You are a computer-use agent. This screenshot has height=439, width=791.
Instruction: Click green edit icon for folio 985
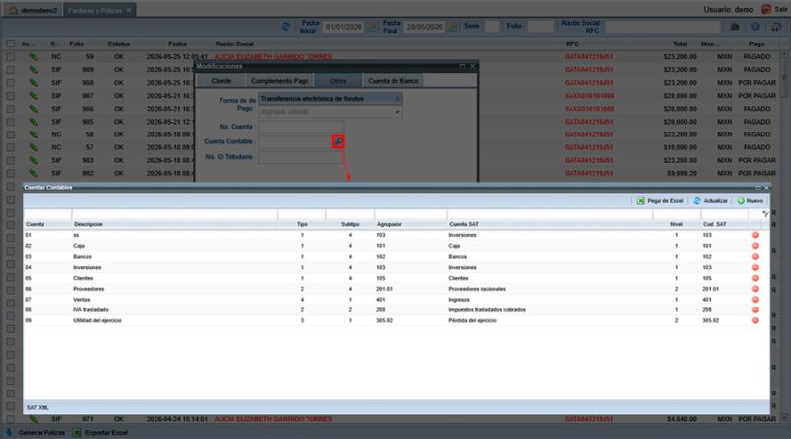[33, 122]
